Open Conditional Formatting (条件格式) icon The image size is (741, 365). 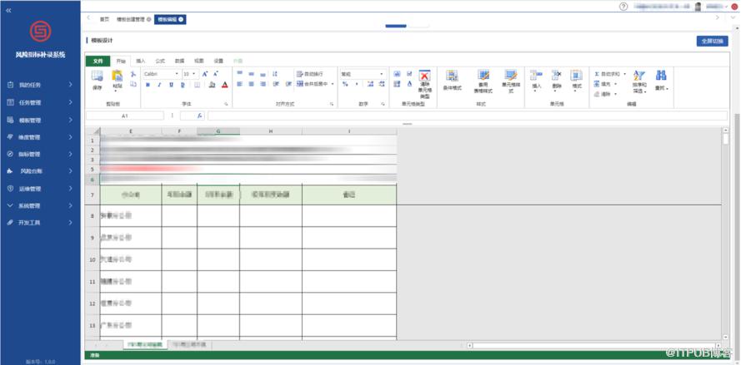(452, 76)
